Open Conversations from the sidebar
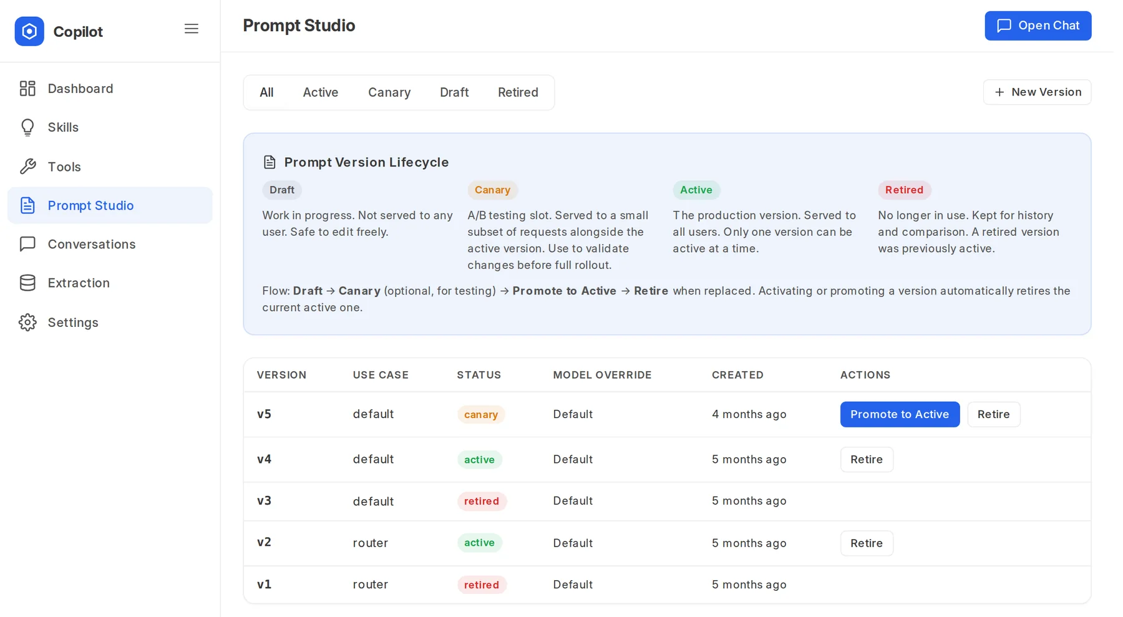Screen dimensions: 1123x617 (110, 244)
